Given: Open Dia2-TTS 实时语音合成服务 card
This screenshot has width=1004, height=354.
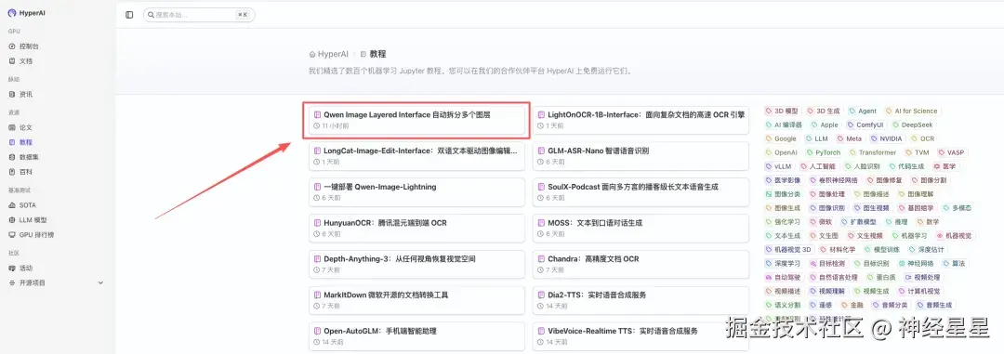Looking at the screenshot, I should tap(641, 300).
